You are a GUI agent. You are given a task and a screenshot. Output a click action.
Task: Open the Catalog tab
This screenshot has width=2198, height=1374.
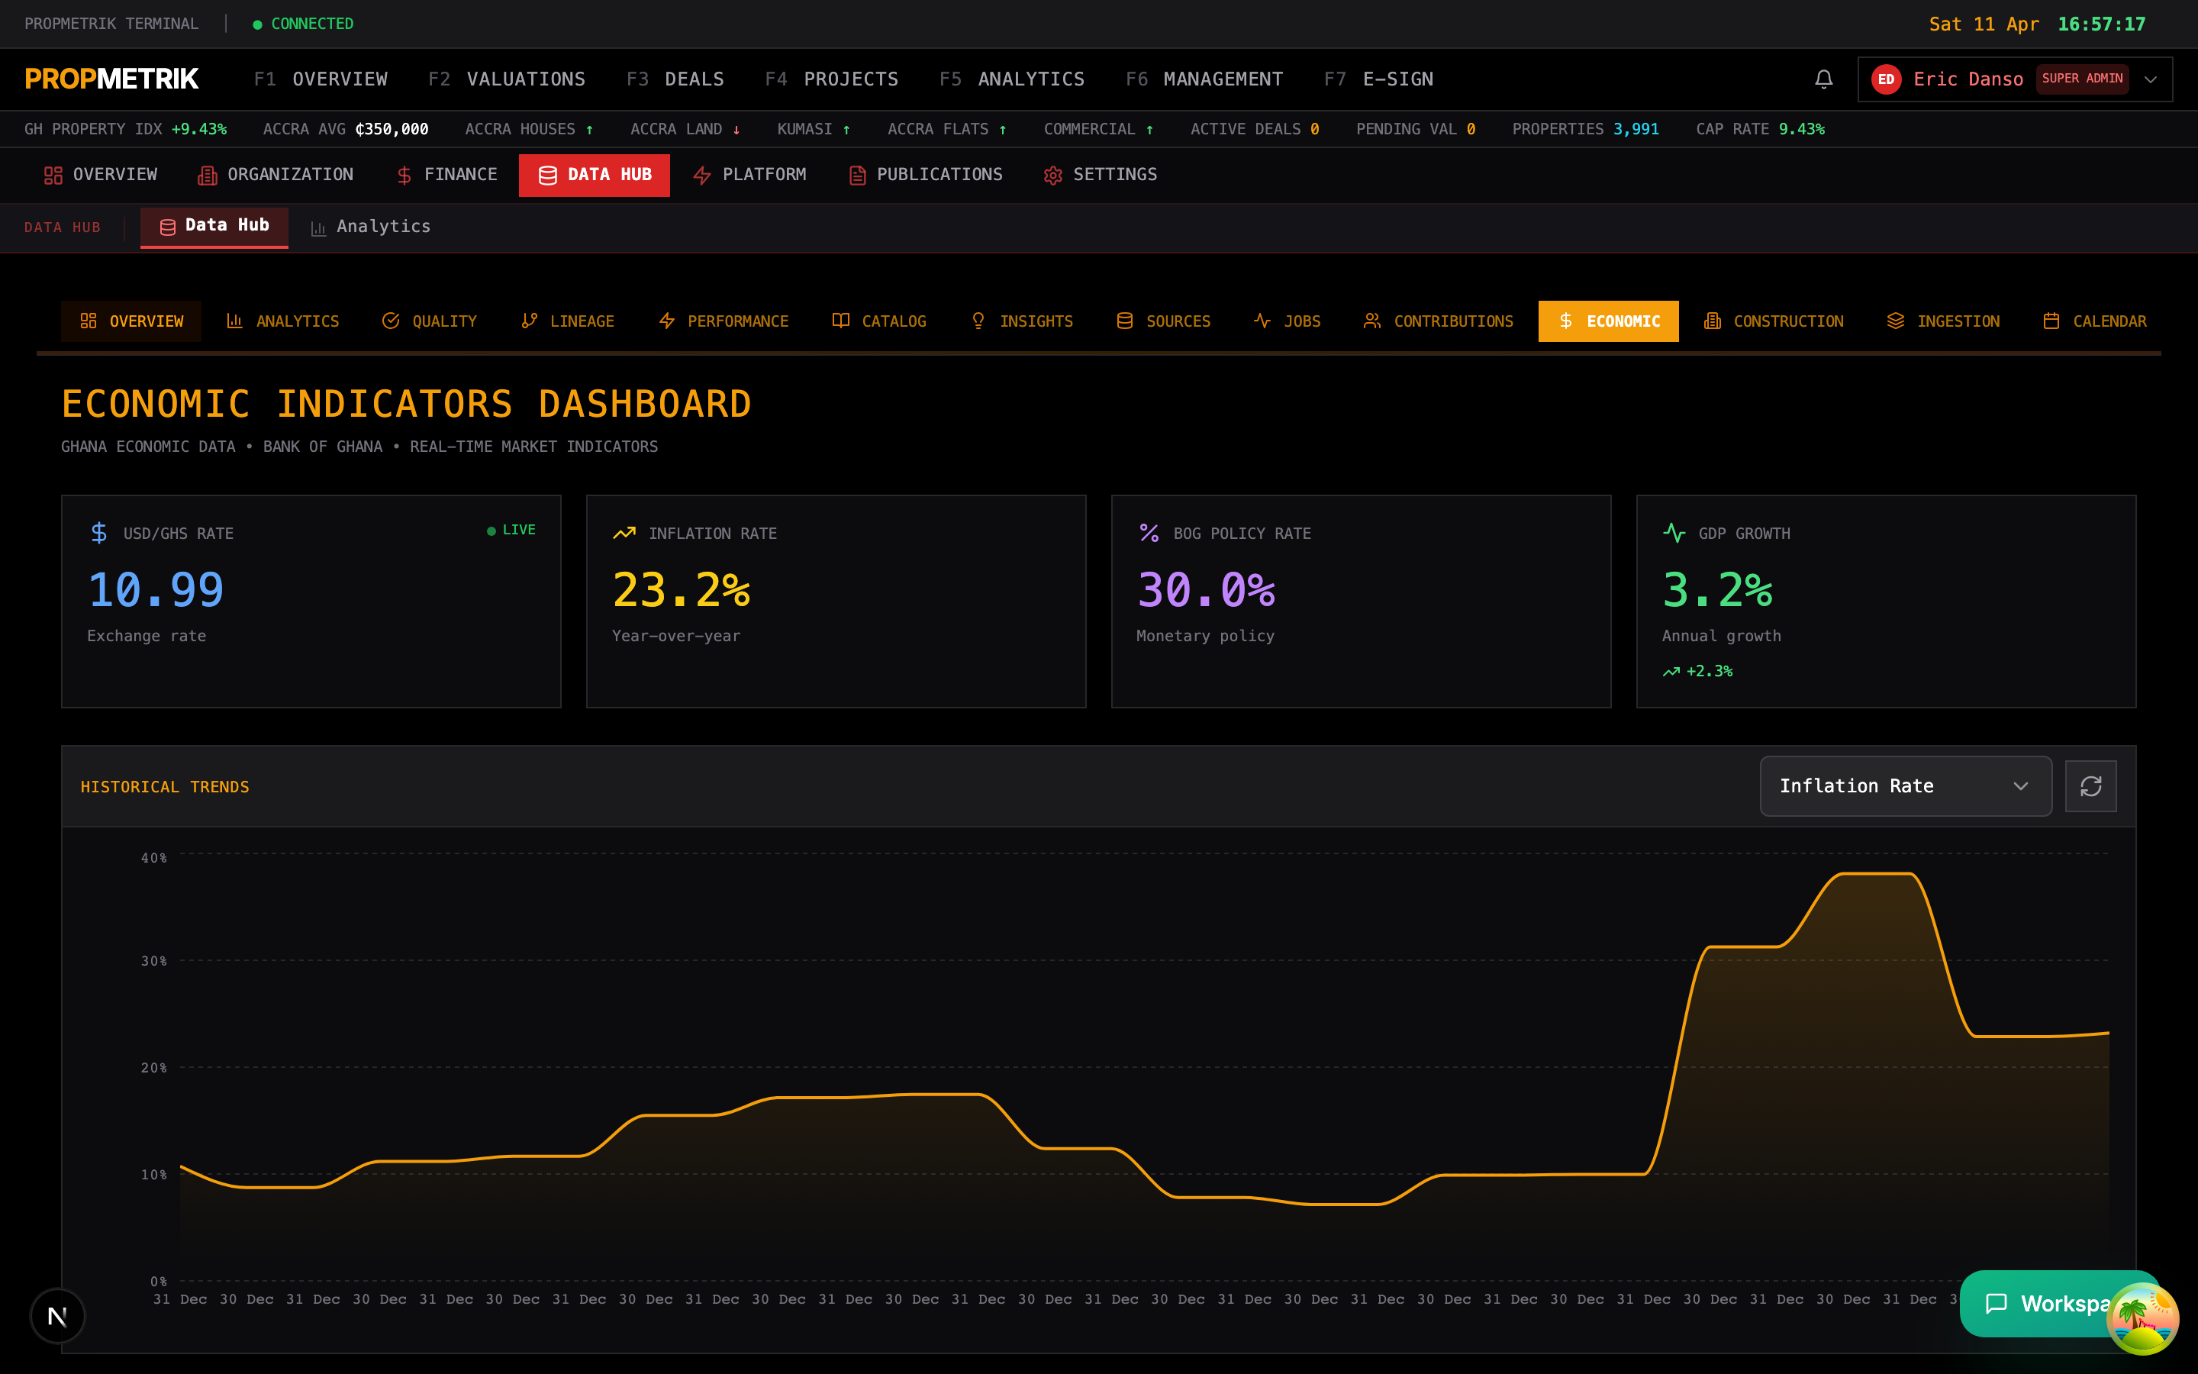[x=879, y=321]
